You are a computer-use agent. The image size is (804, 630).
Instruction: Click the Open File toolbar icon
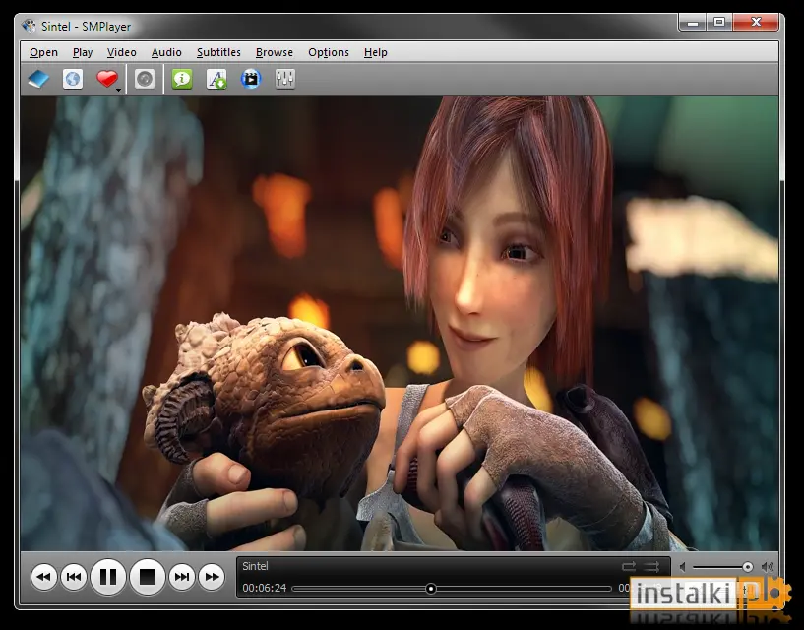(x=38, y=79)
